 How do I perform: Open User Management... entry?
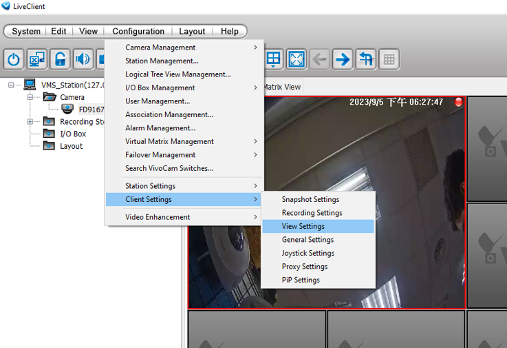coord(184,101)
